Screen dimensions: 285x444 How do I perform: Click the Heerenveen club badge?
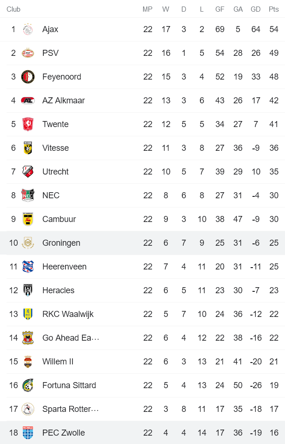[28, 267]
